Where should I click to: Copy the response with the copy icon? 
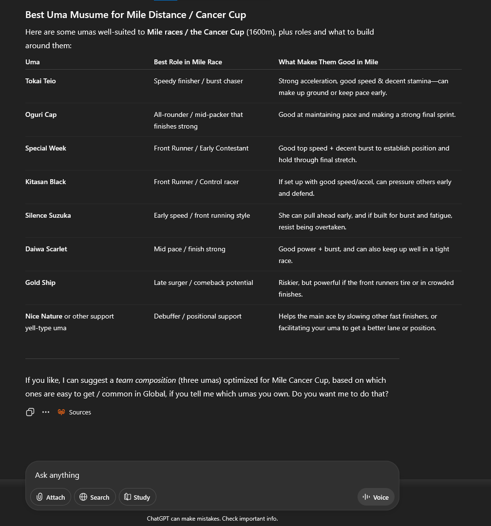30,412
